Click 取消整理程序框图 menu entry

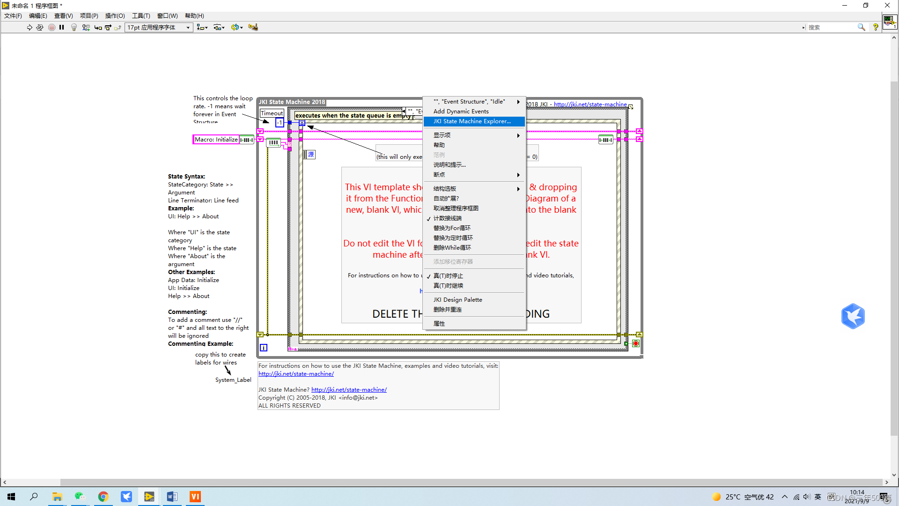(474, 208)
